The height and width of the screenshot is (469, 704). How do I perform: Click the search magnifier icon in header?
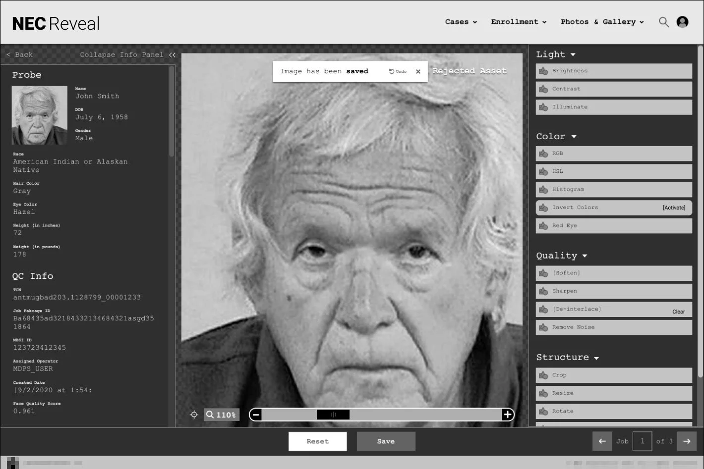(x=663, y=22)
